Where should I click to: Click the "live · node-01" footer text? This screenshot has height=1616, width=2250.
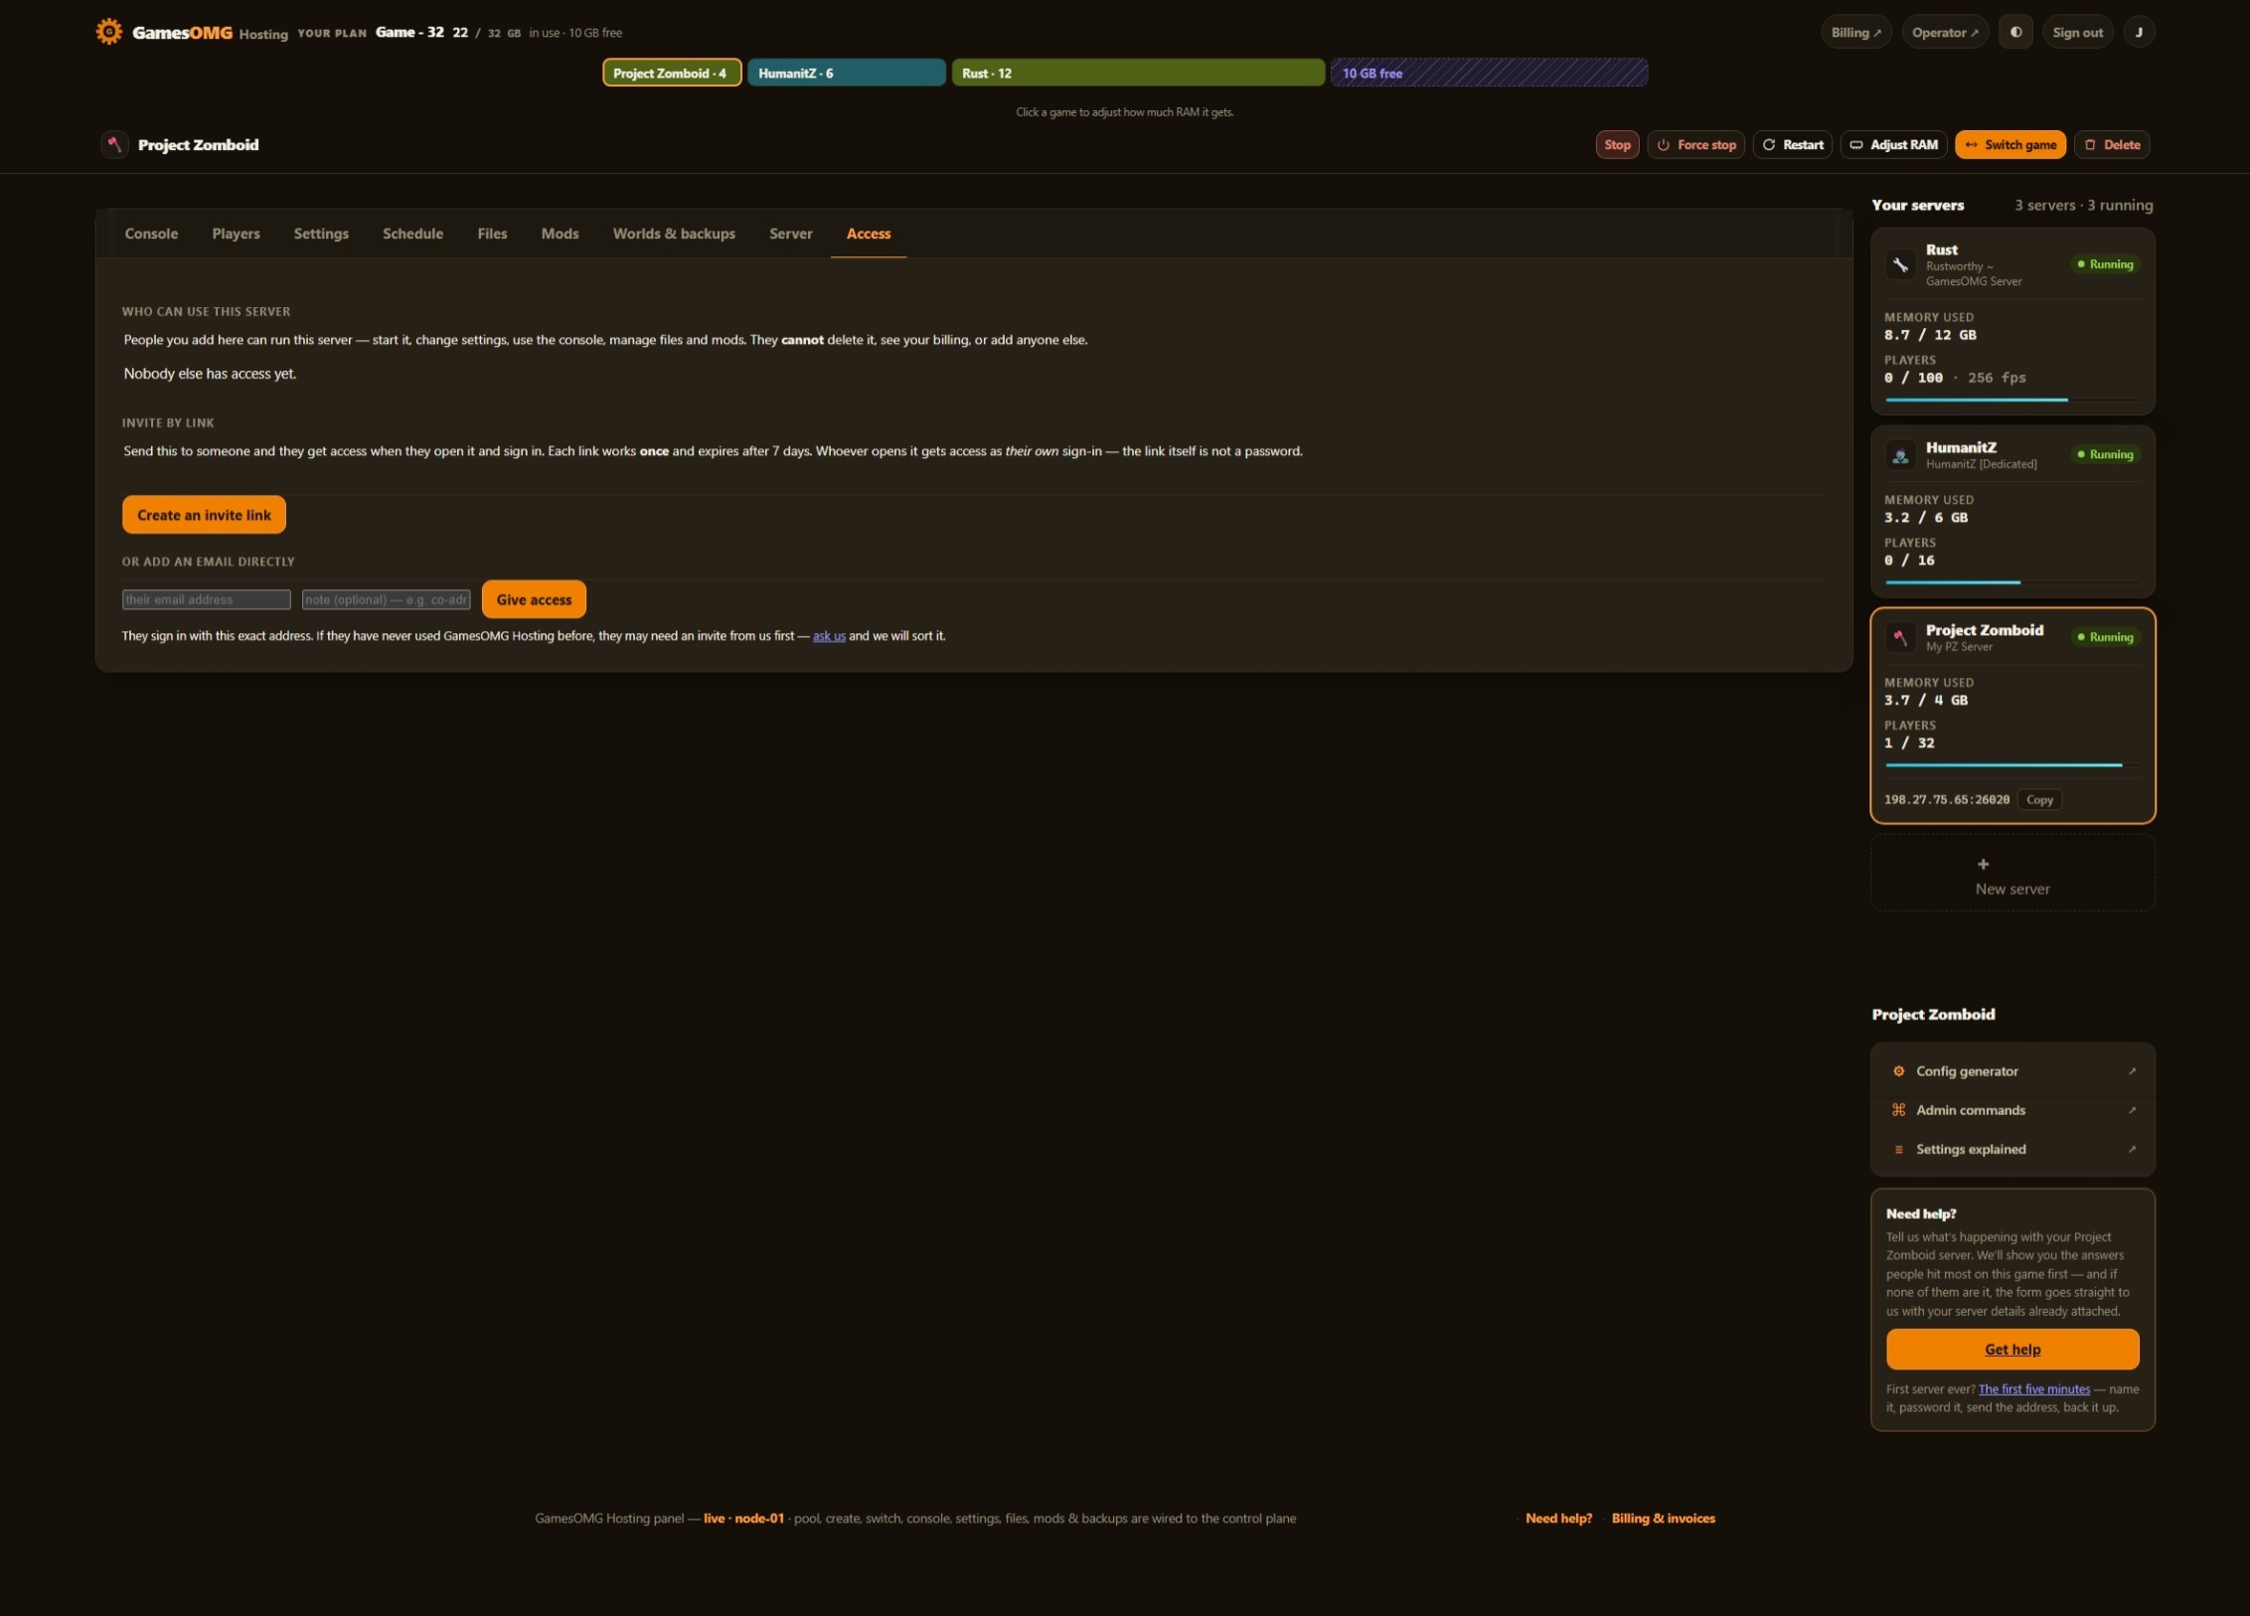tap(743, 1519)
